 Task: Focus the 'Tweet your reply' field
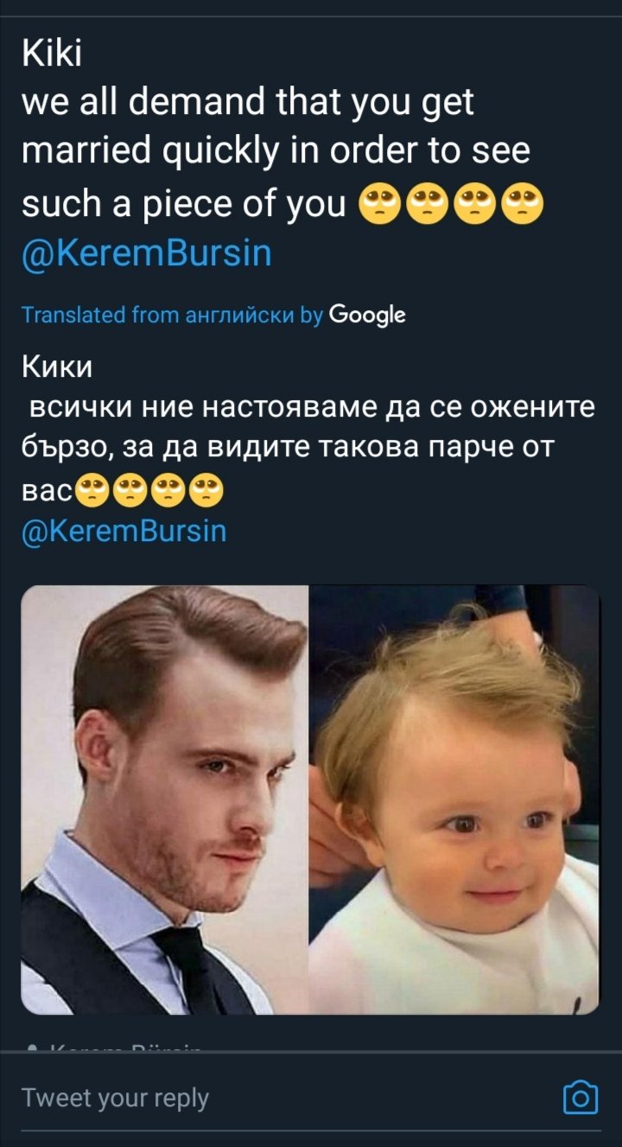(x=285, y=1099)
